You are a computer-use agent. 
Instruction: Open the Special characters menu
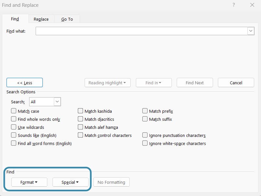pos(70,182)
